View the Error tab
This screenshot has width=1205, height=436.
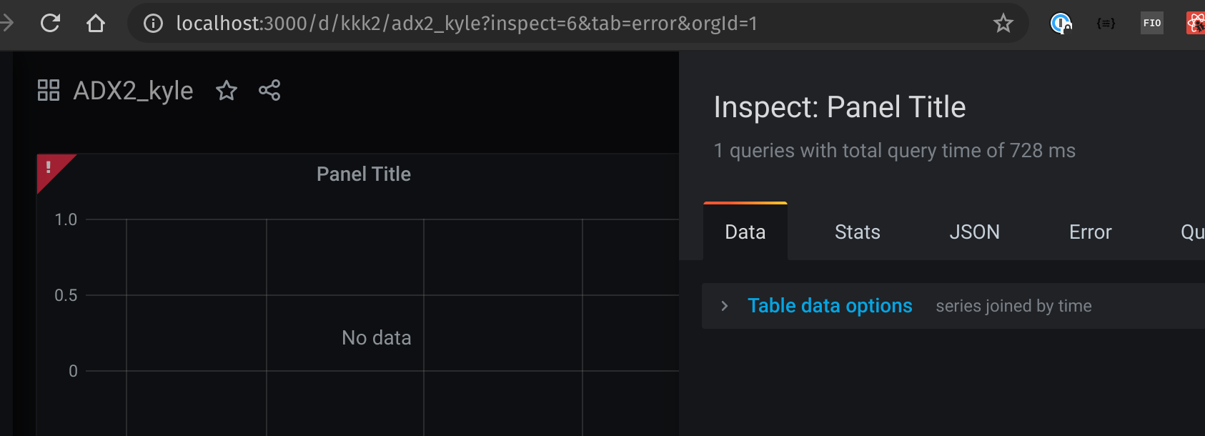click(1089, 232)
